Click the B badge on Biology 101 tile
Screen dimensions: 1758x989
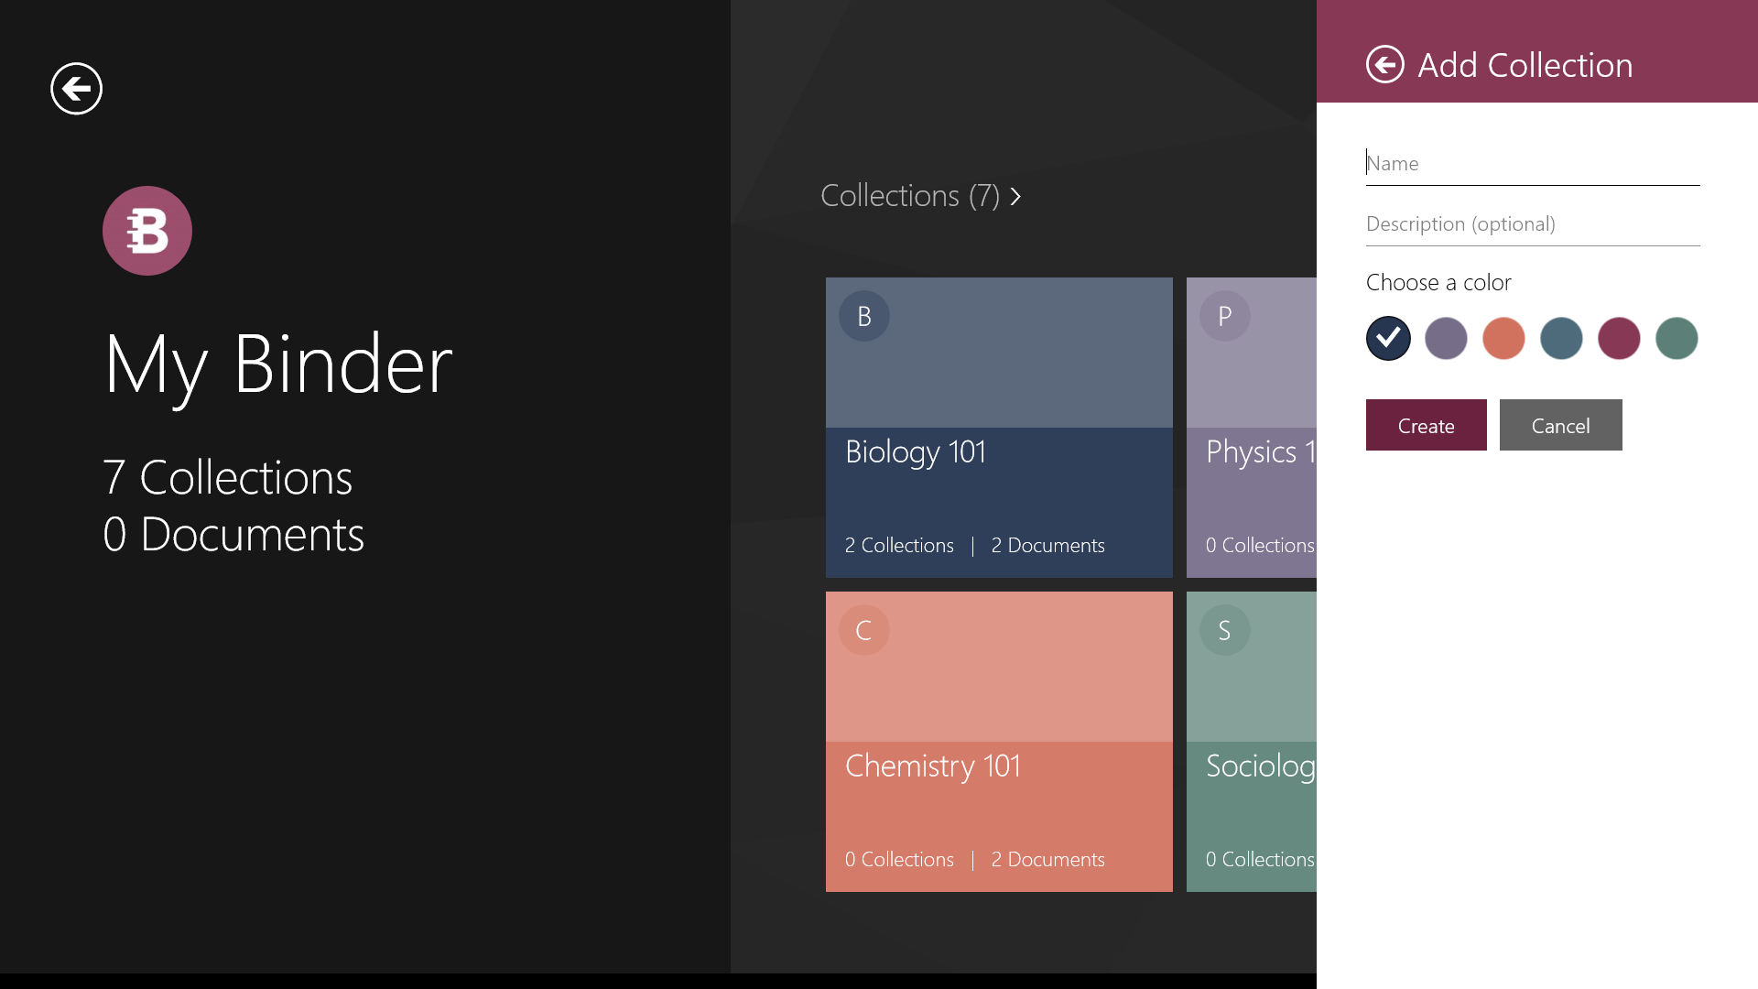(863, 316)
